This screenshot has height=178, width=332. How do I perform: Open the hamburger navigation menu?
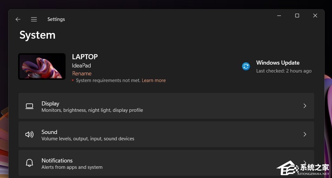point(34,19)
